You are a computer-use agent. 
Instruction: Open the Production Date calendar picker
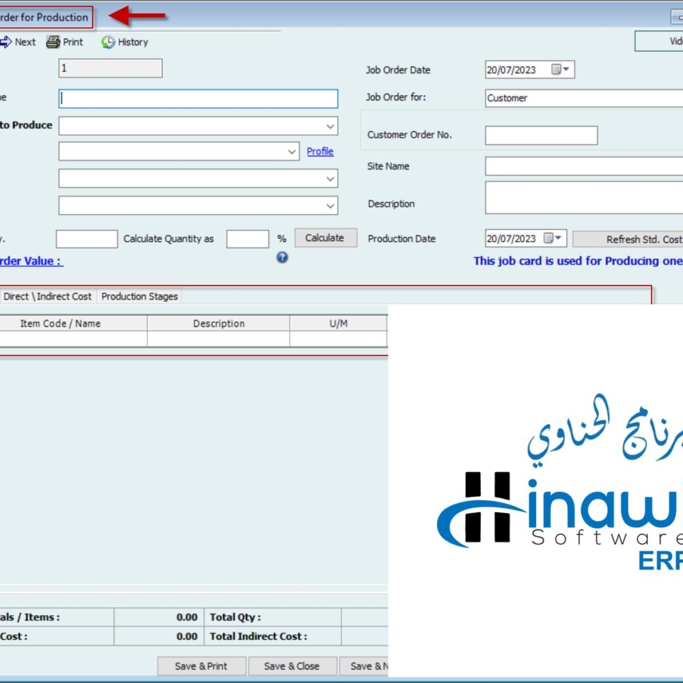(553, 238)
